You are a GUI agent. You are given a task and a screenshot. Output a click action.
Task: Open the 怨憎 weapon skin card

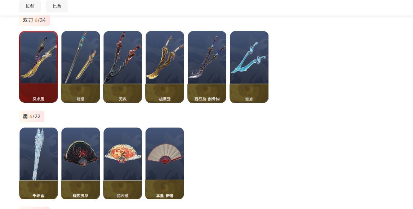(81, 67)
